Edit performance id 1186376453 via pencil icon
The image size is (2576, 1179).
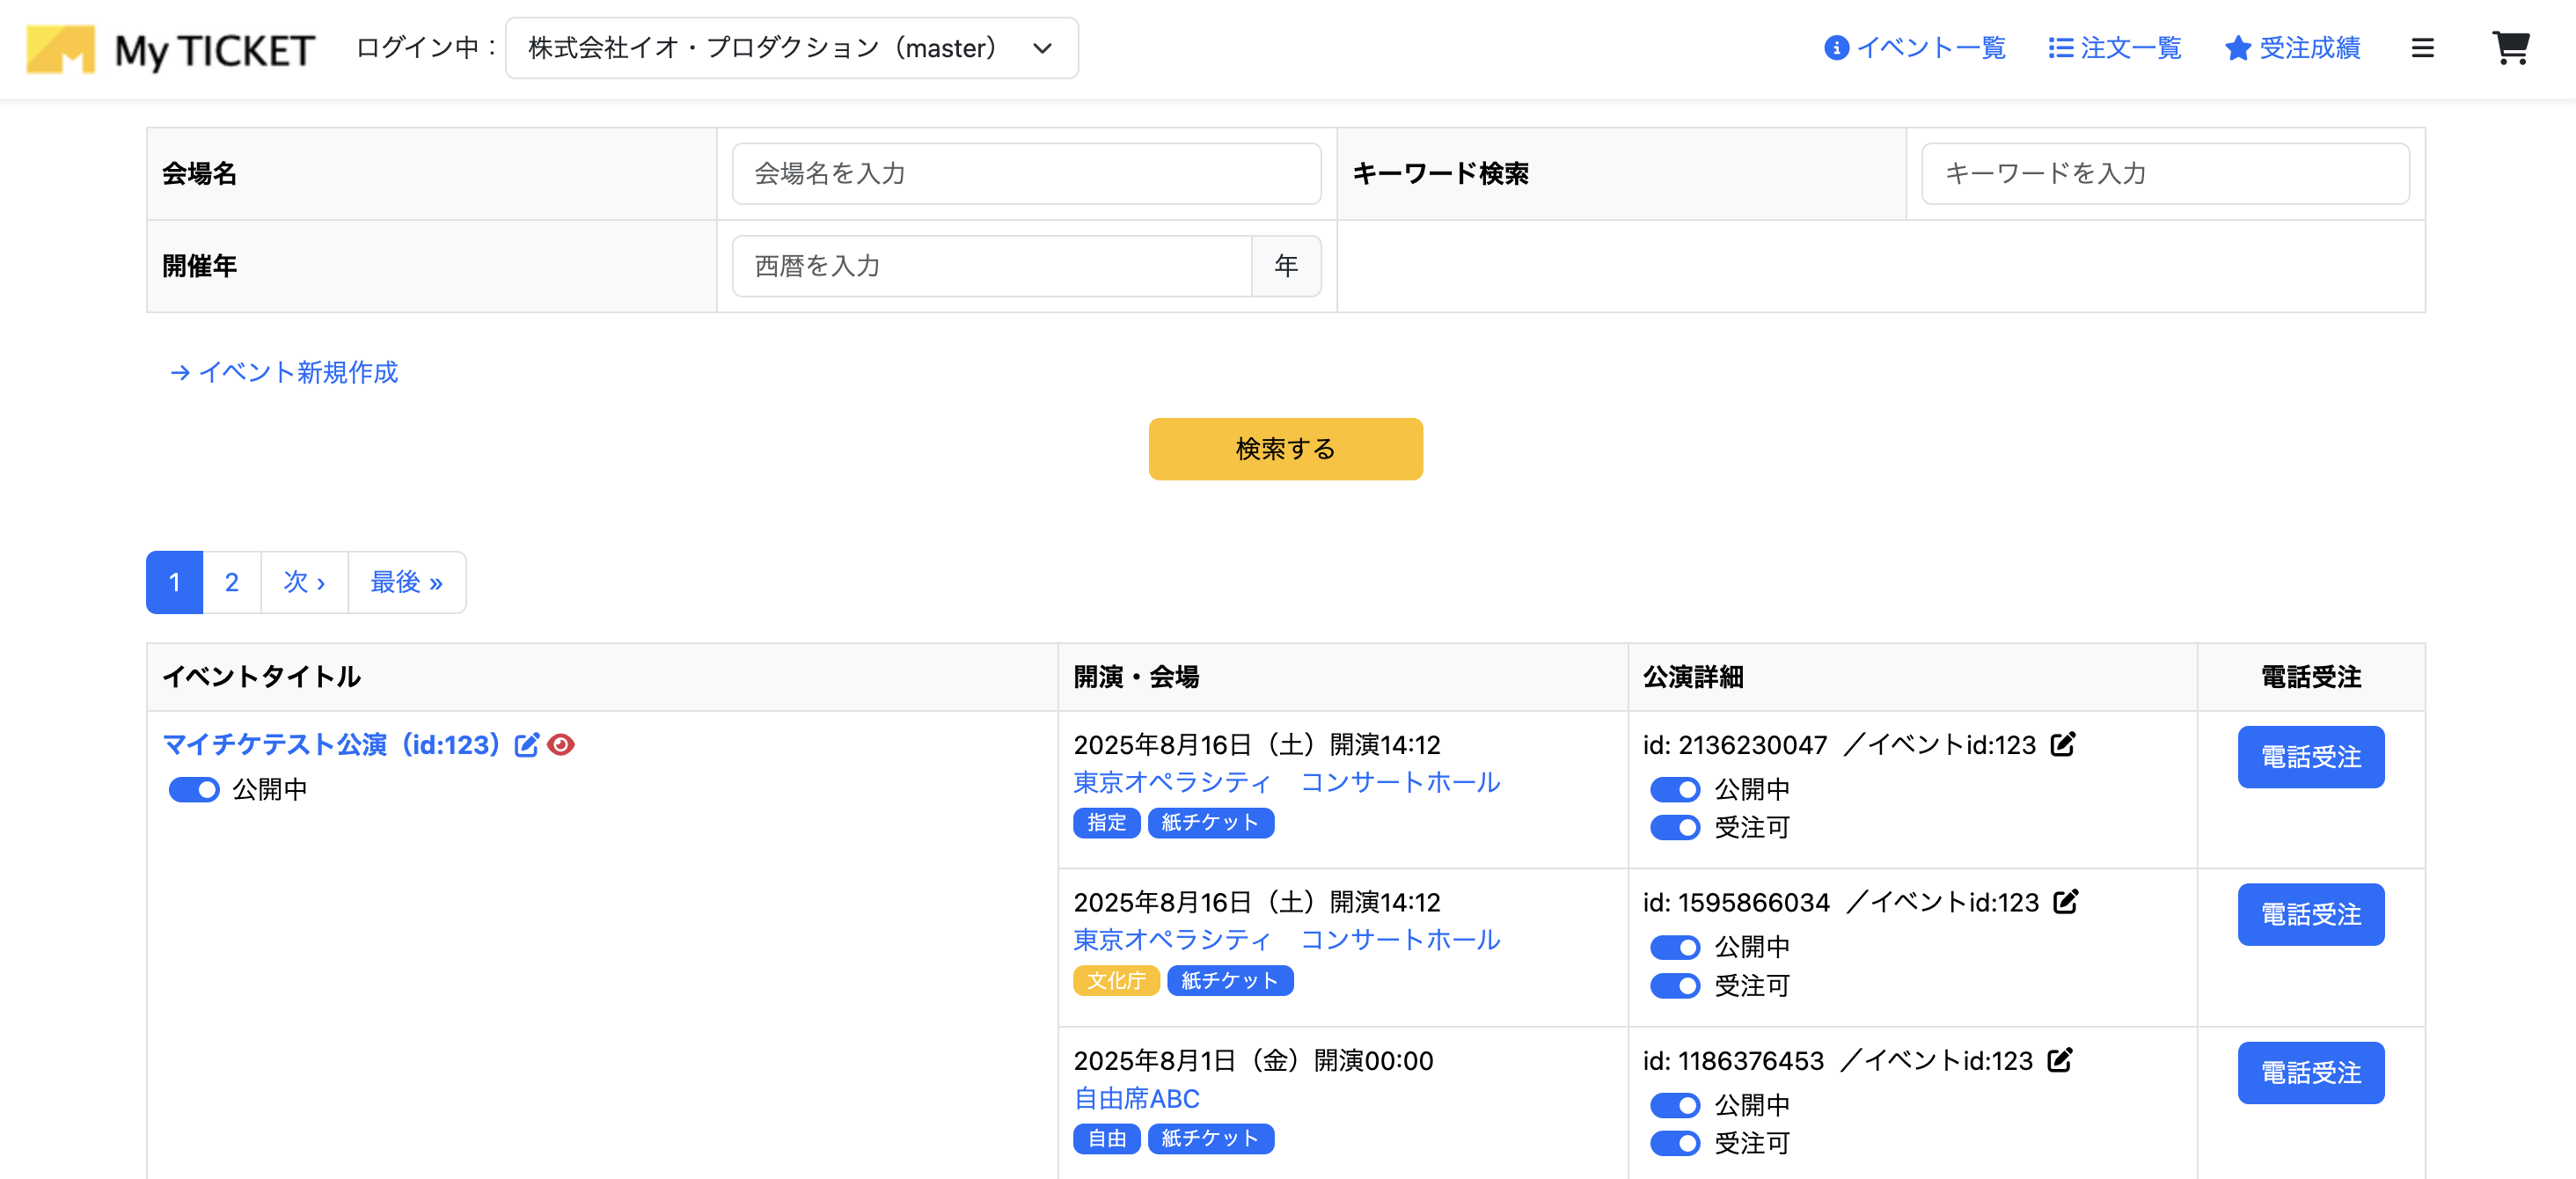click(x=2060, y=1060)
